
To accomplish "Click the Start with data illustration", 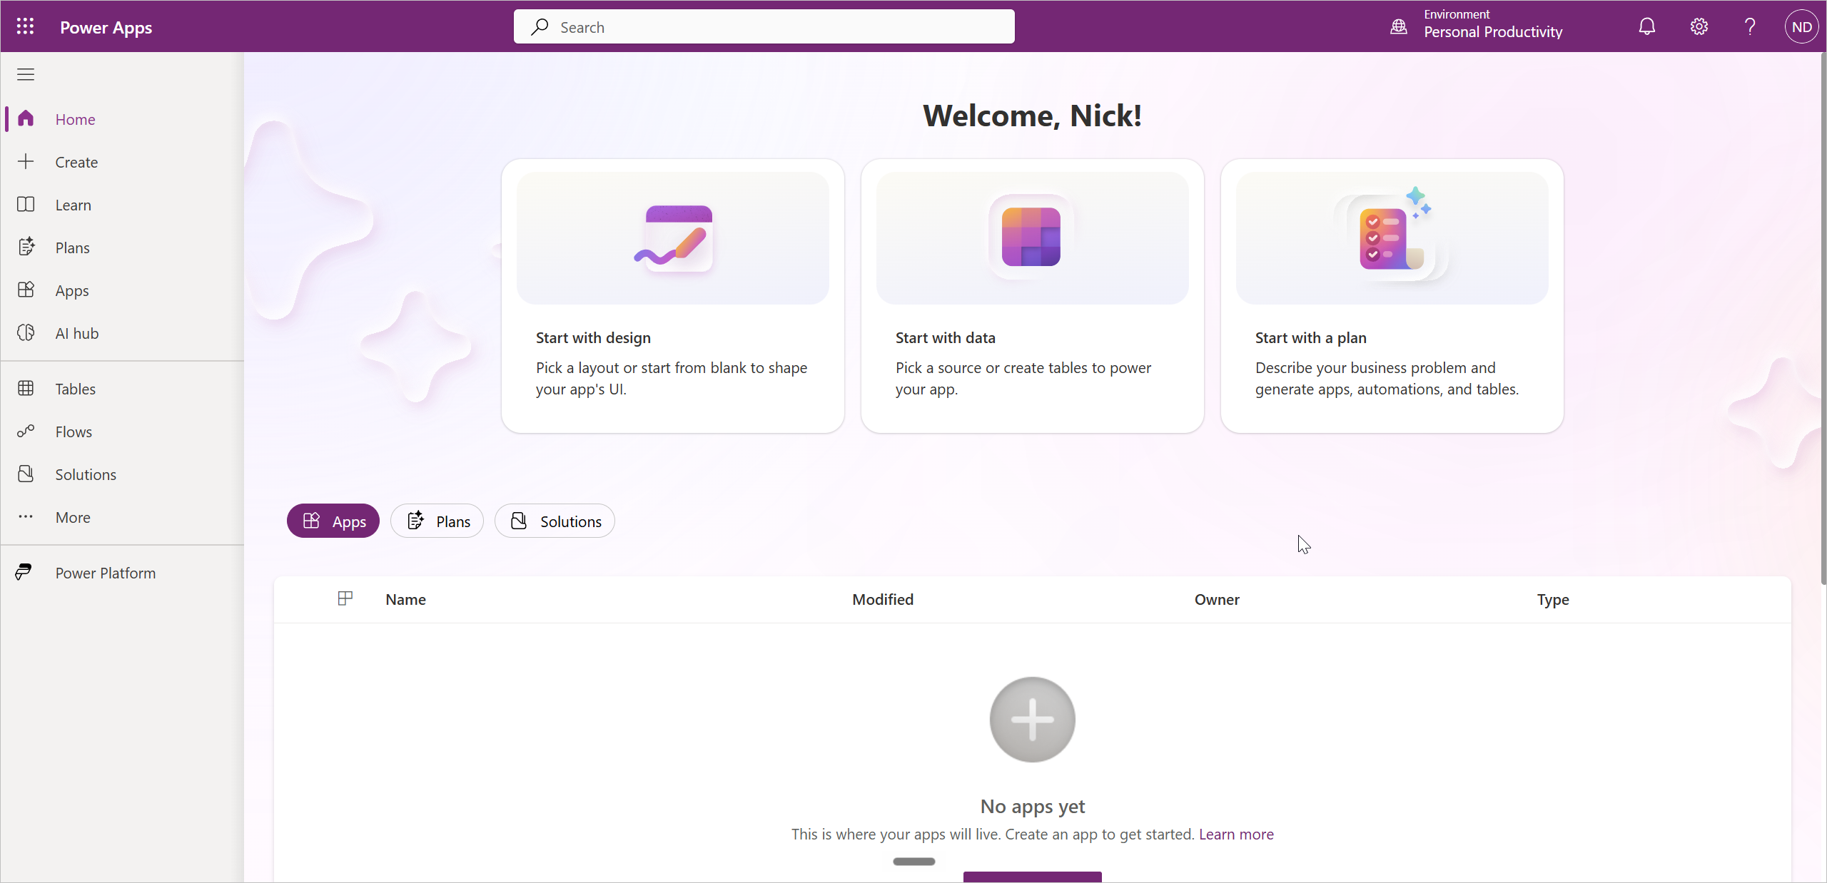I will pos(1032,238).
